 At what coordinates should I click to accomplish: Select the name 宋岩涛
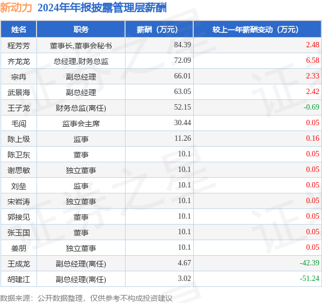pyautogui.click(x=19, y=201)
